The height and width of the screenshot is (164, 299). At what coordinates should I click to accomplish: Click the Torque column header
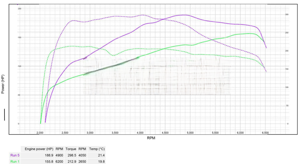(x=71, y=148)
